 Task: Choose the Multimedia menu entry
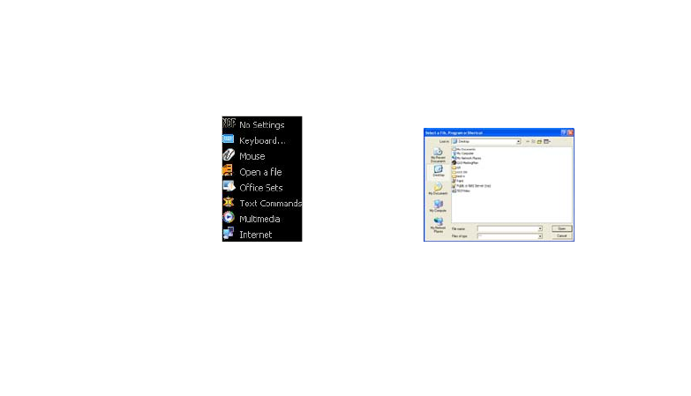pos(262,219)
